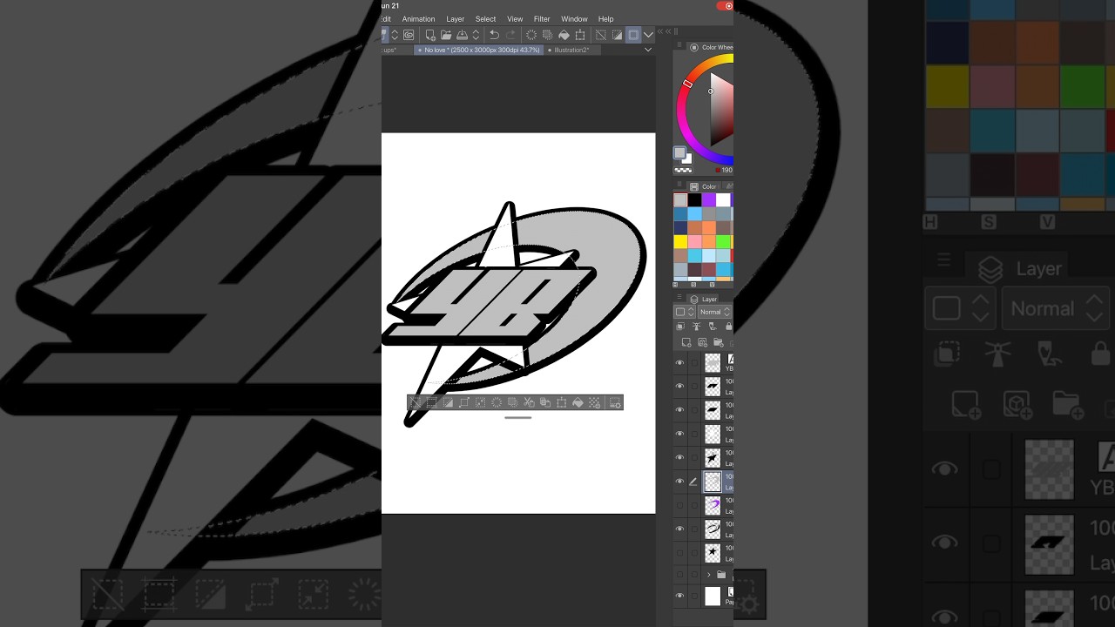Image resolution: width=1115 pixels, height=627 pixels.
Task: Click Fill bucket icon in top command bar
Action: pos(564,35)
